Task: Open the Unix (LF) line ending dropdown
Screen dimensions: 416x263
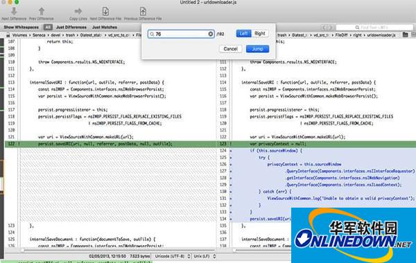Action: point(205,256)
